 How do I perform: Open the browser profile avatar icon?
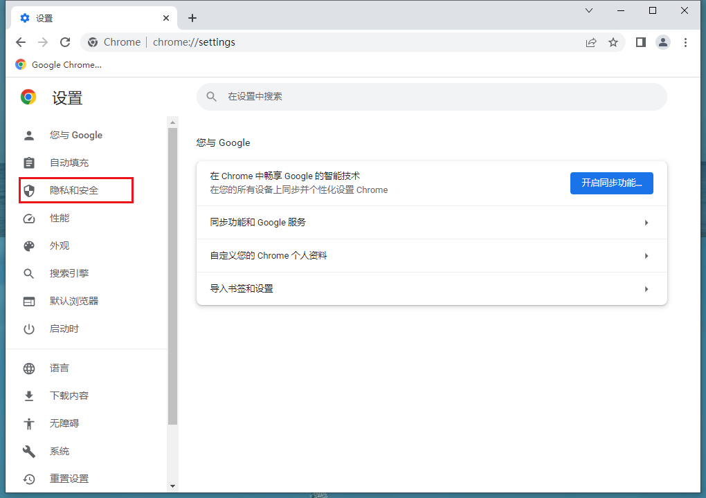pyautogui.click(x=663, y=42)
